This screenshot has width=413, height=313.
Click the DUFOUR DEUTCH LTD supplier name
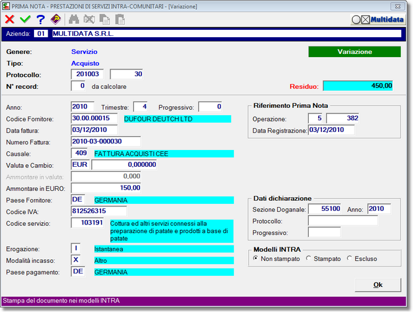177,119
